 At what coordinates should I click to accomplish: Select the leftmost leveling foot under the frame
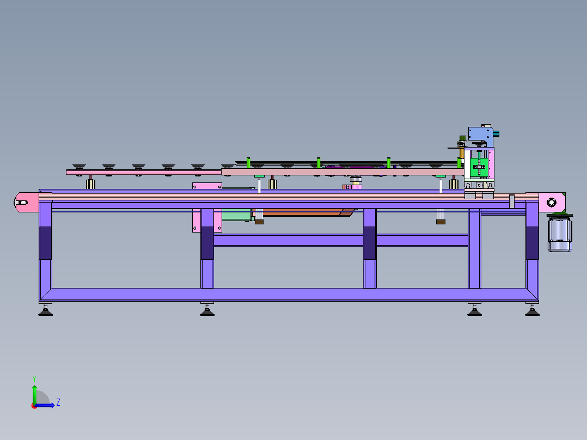pyautogui.click(x=45, y=310)
